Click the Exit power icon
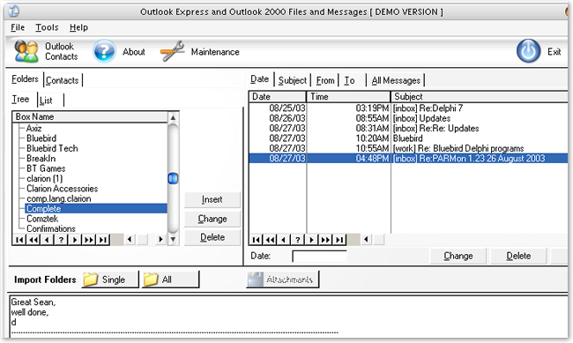The height and width of the screenshot is (343, 573). pos(528,51)
